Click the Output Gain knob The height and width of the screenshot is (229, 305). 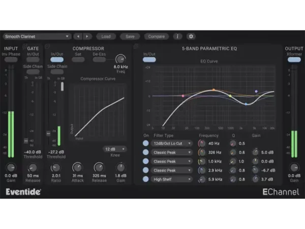tap(294, 167)
